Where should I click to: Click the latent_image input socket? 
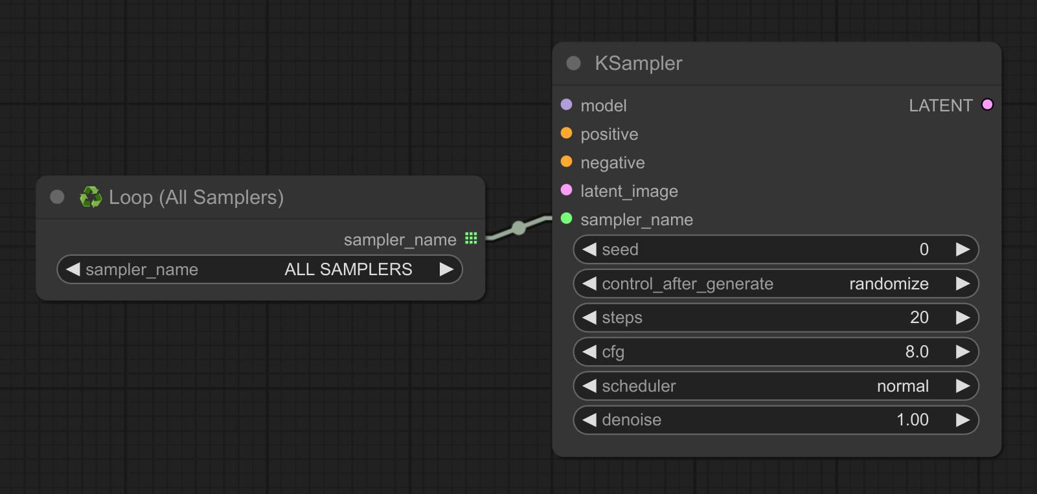(x=566, y=190)
